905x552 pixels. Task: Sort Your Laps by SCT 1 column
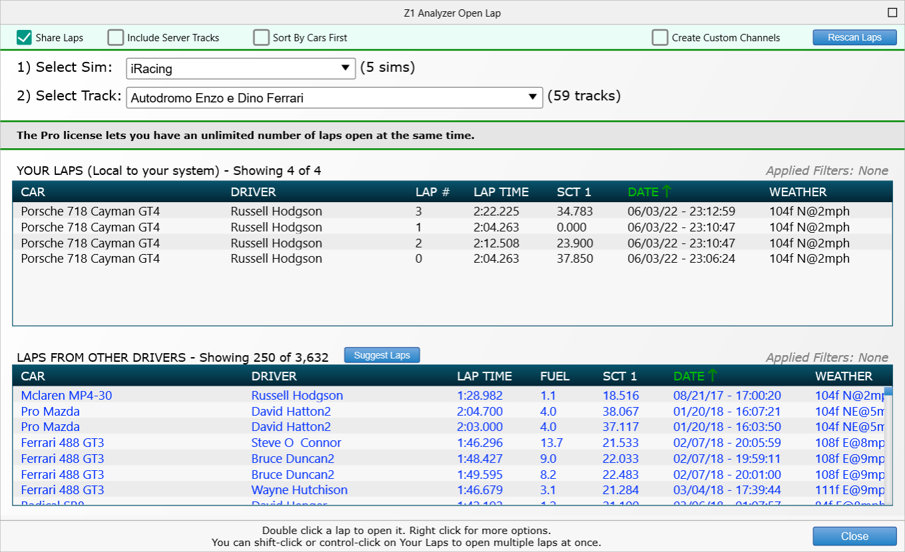click(574, 192)
